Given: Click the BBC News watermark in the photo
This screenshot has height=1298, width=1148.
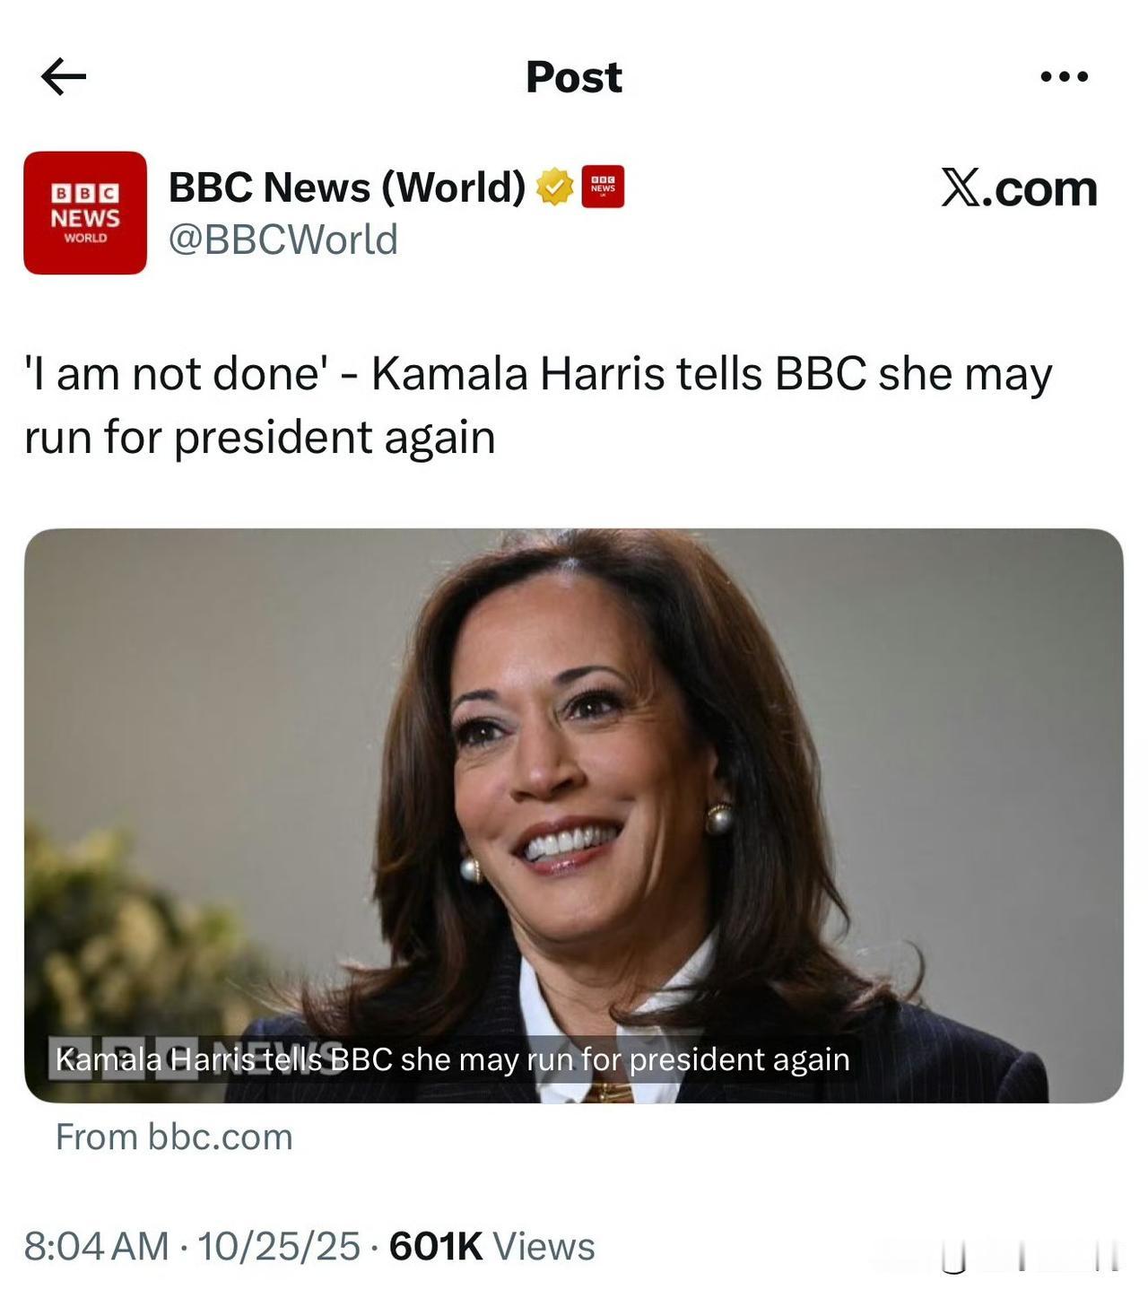Looking at the screenshot, I should (x=193, y=1058).
